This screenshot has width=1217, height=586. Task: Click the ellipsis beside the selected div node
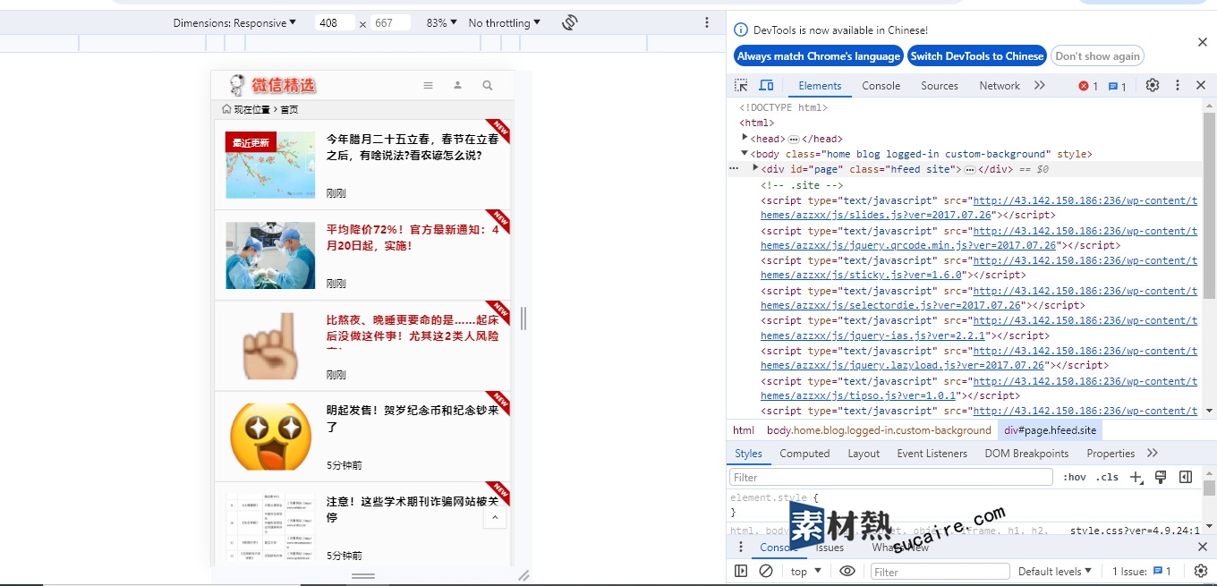point(969,169)
